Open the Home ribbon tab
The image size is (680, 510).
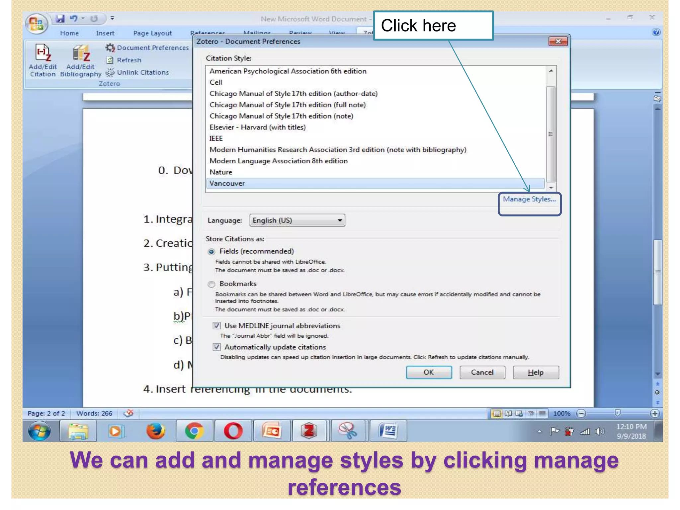point(69,33)
